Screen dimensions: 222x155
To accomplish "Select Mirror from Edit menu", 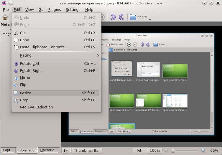I will click(x=56, y=78).
